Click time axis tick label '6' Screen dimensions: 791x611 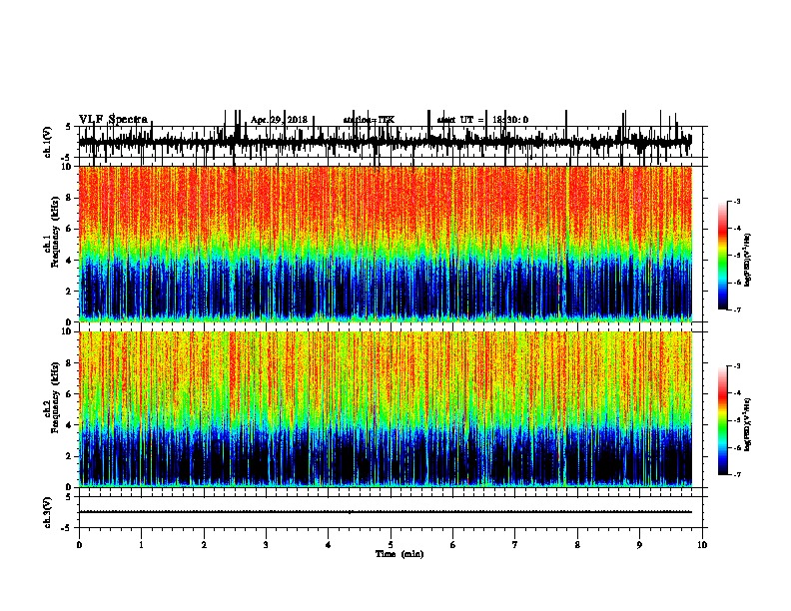453,545
